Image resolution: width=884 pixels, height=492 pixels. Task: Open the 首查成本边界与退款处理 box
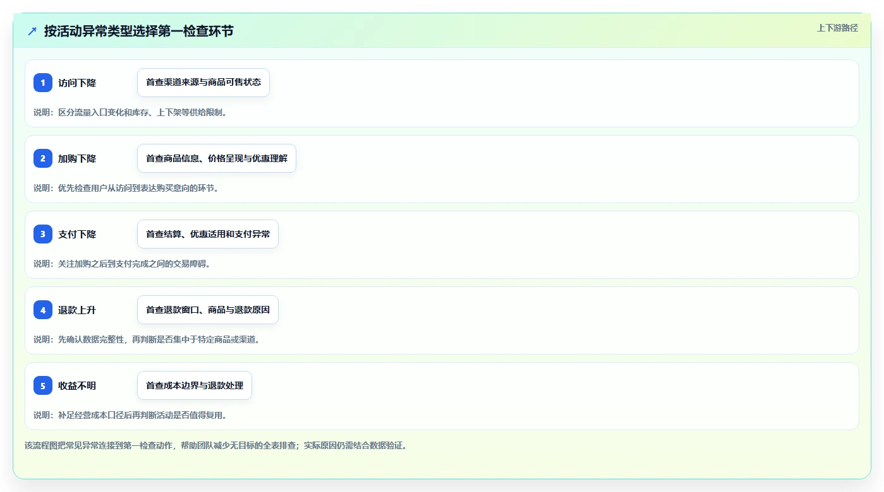pyautogui.click(x=195, y=385)
